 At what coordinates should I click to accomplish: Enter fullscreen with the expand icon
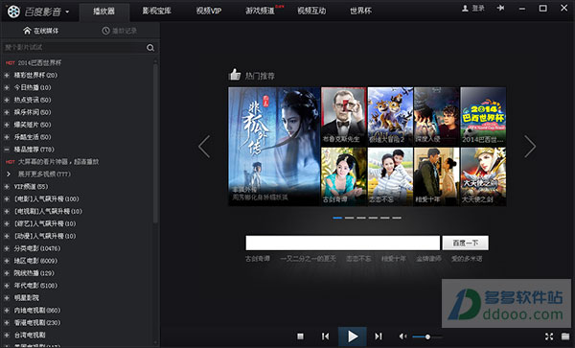[549, 336]
